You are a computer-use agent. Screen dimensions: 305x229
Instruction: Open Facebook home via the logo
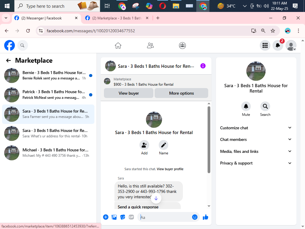coord(10,45)
